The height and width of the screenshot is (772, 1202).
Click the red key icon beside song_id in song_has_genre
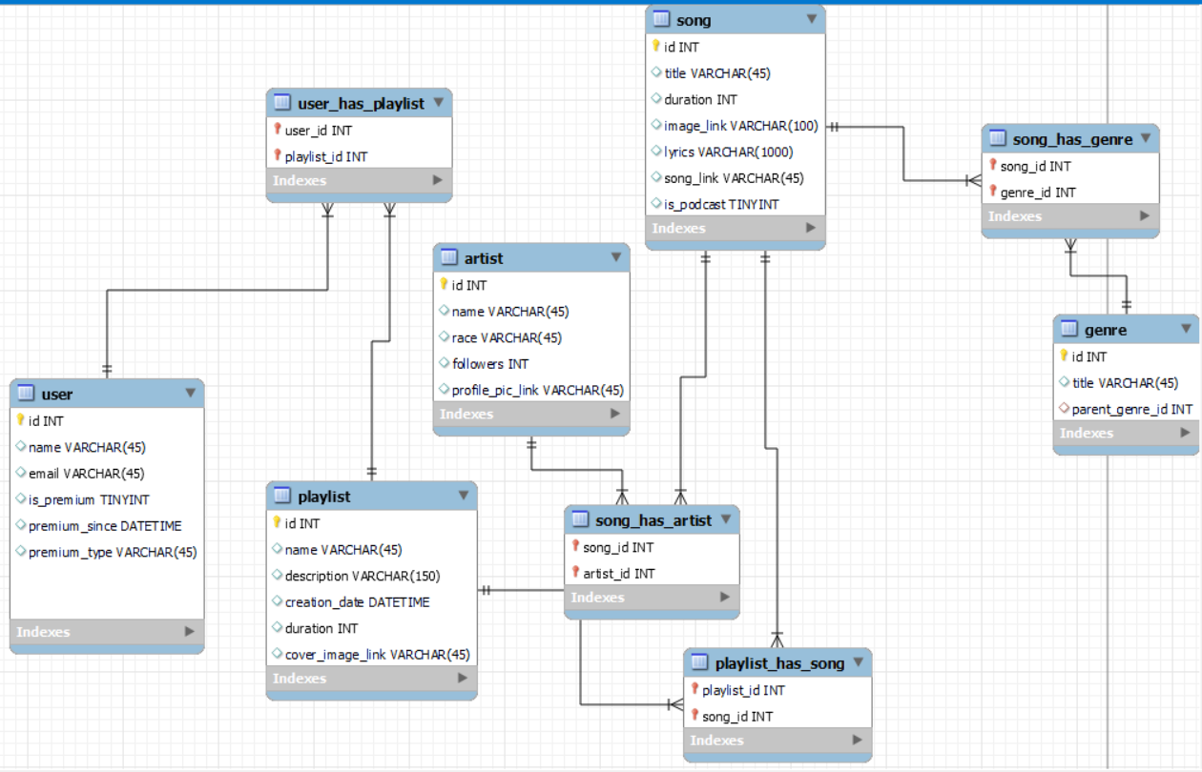(x=995, y=166)
